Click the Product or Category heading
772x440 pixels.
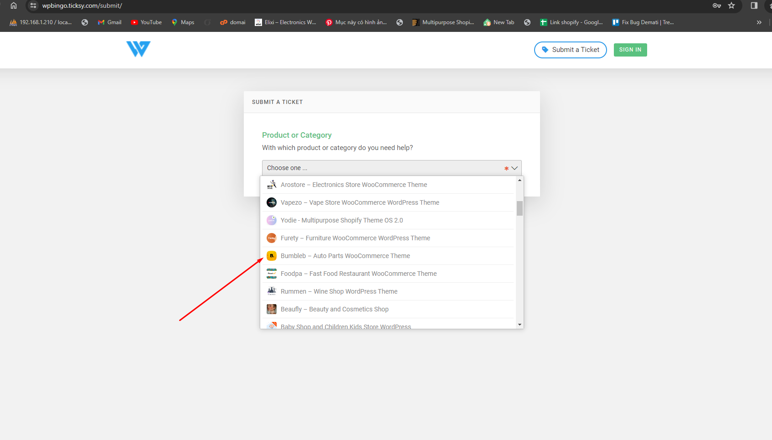click(297, 135)
